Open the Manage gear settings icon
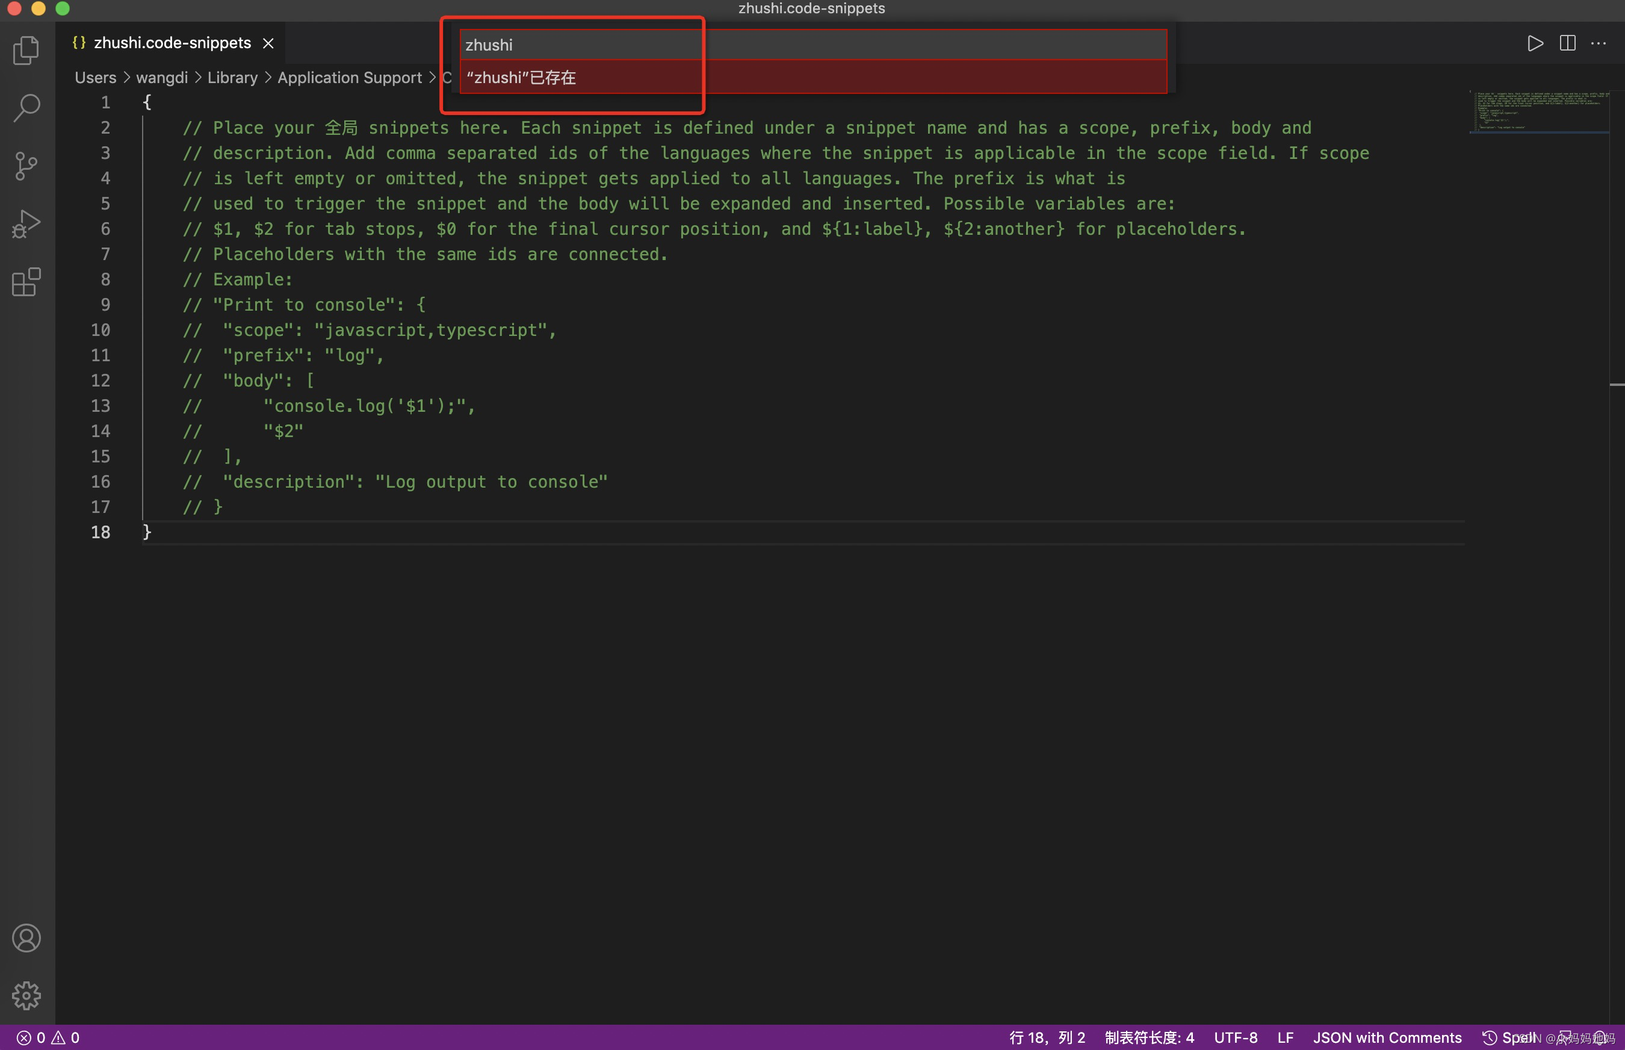1625x1050 pixels. [x=26, y=995]
